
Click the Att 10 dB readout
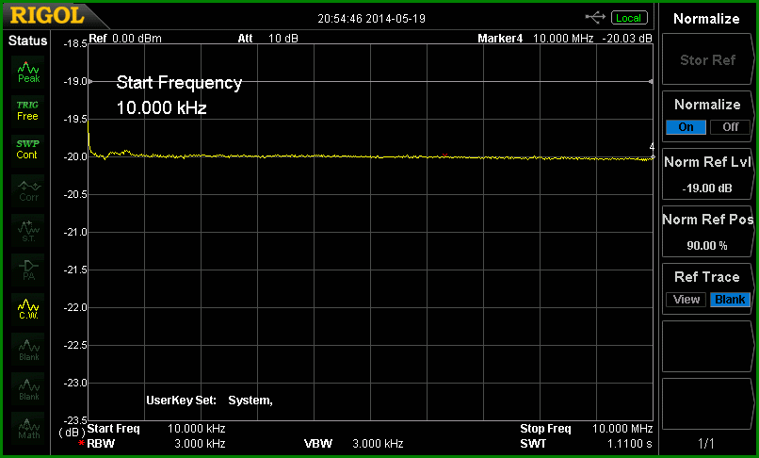point(267,39)
